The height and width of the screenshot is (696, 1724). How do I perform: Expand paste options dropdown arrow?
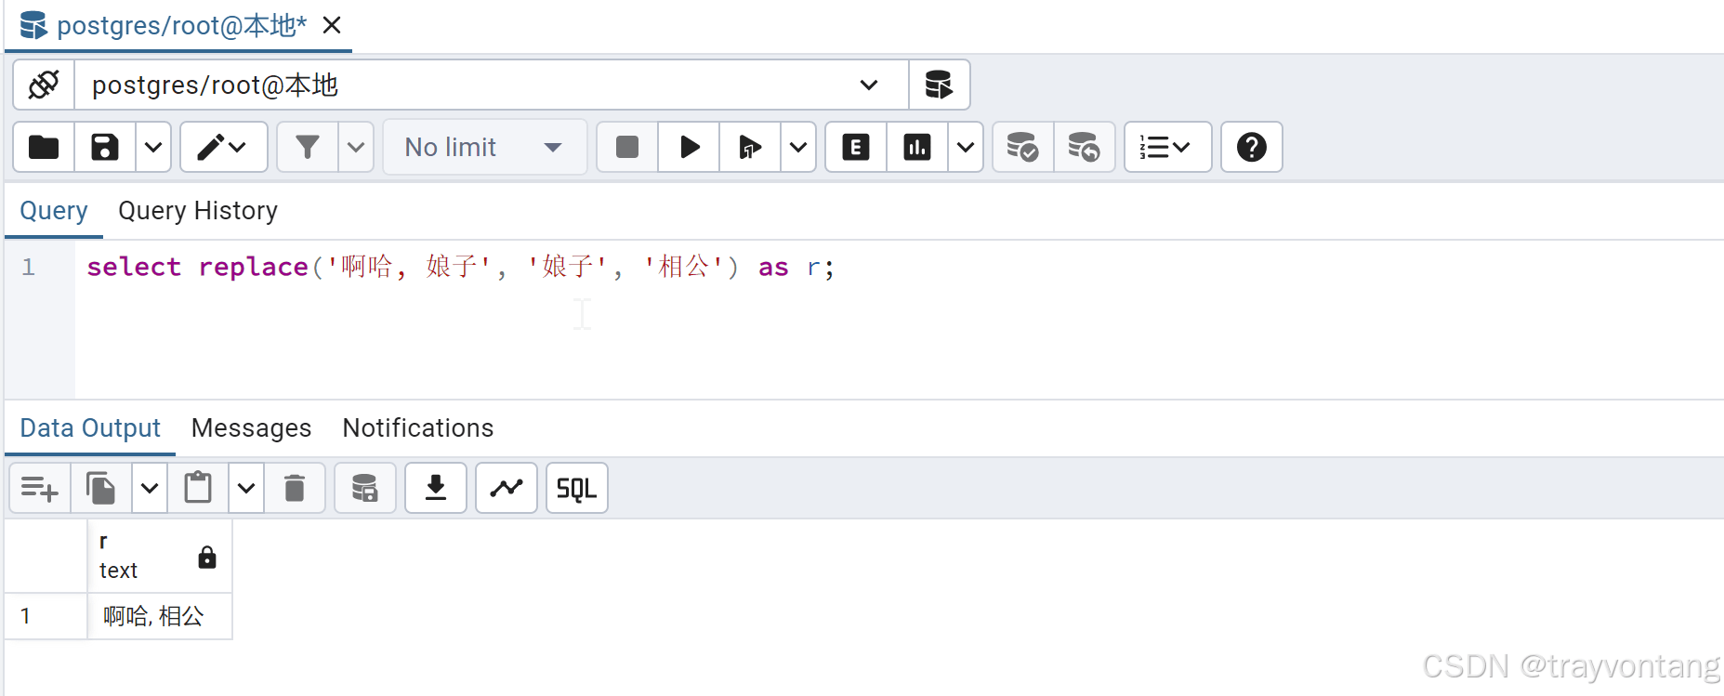246,488
